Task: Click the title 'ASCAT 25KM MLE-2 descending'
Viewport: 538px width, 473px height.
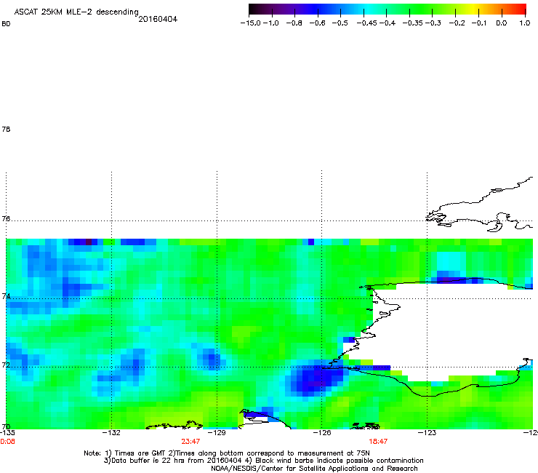Action: (x=76, y=12)
